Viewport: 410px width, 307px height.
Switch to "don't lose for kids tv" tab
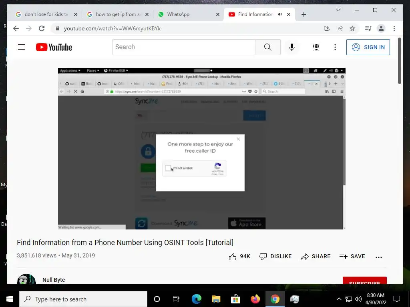(x=46, y=14)
